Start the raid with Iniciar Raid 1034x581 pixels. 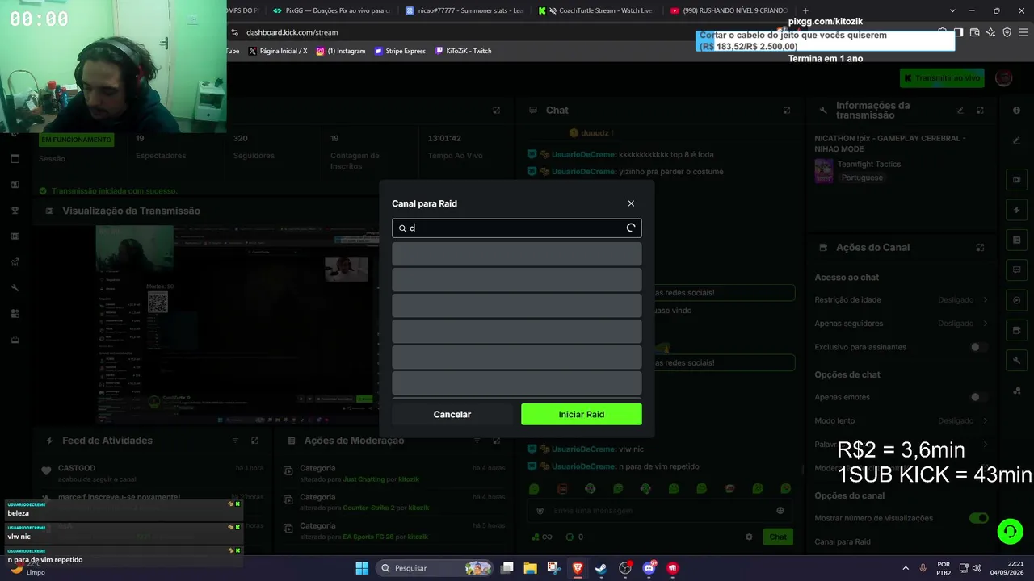pos(582,415)
